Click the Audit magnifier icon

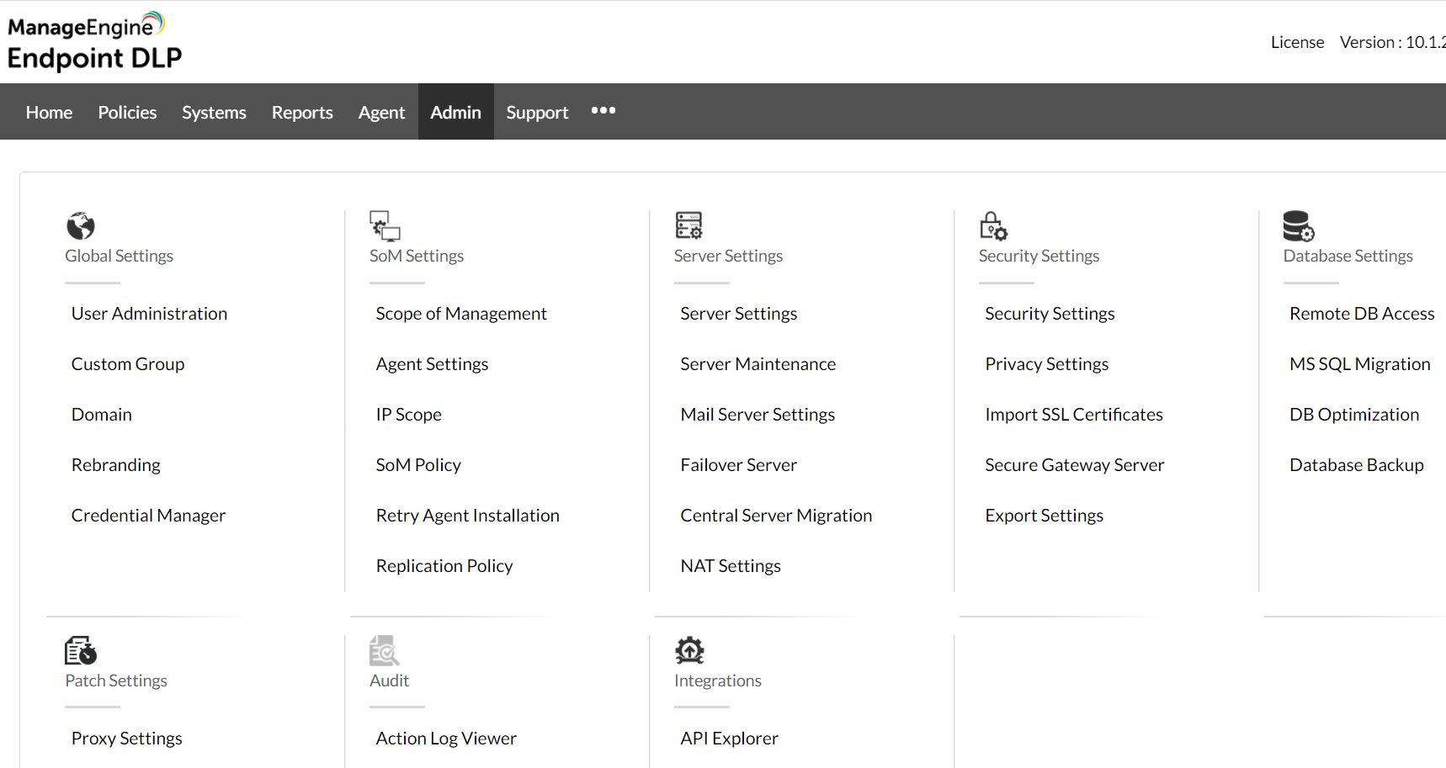384,650
